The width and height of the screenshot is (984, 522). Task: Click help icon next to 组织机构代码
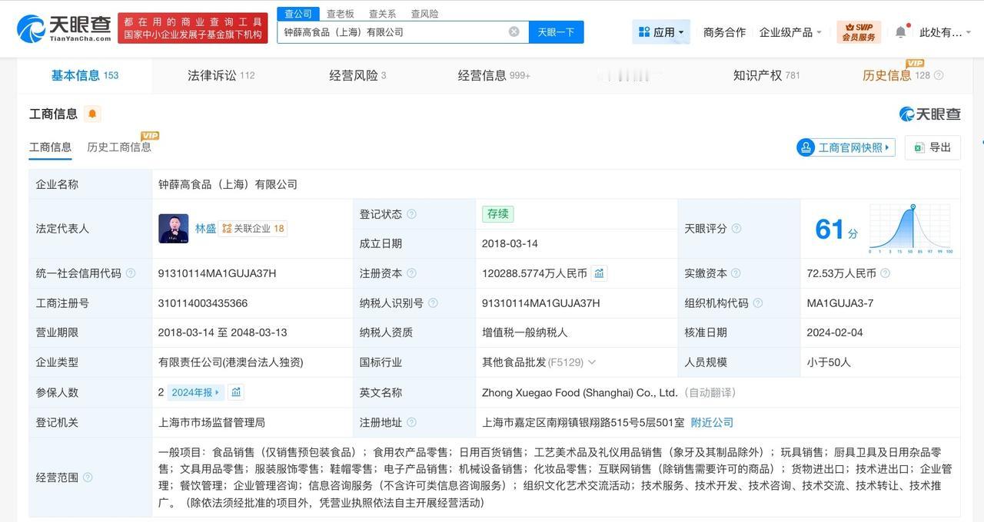(758, 303)
